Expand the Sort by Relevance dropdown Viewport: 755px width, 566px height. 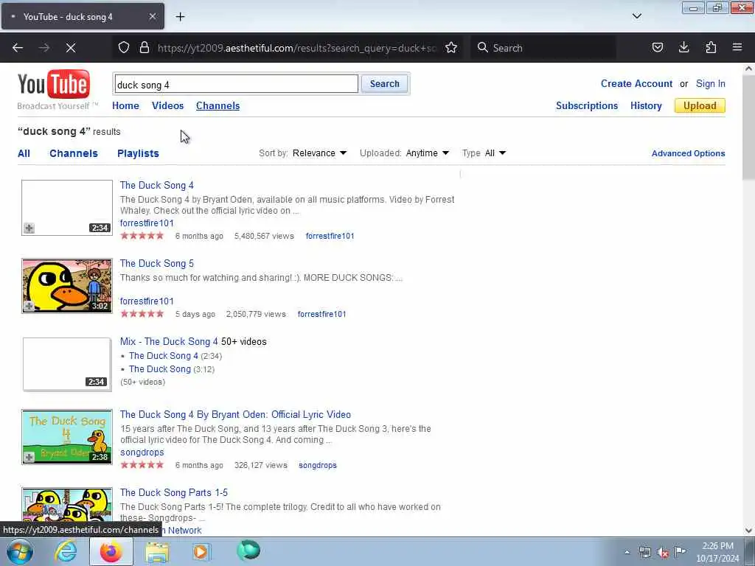pyautogui.click(x=319, y=153)
